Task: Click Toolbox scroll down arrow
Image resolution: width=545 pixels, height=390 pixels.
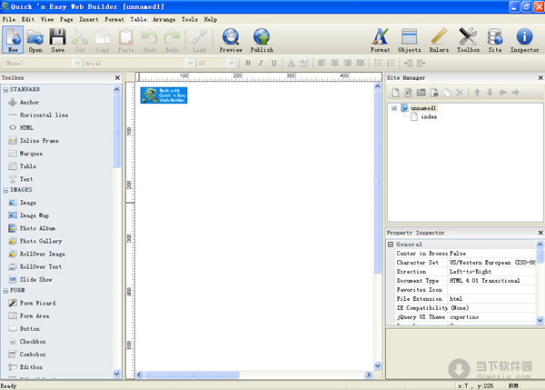Action: 117,374
